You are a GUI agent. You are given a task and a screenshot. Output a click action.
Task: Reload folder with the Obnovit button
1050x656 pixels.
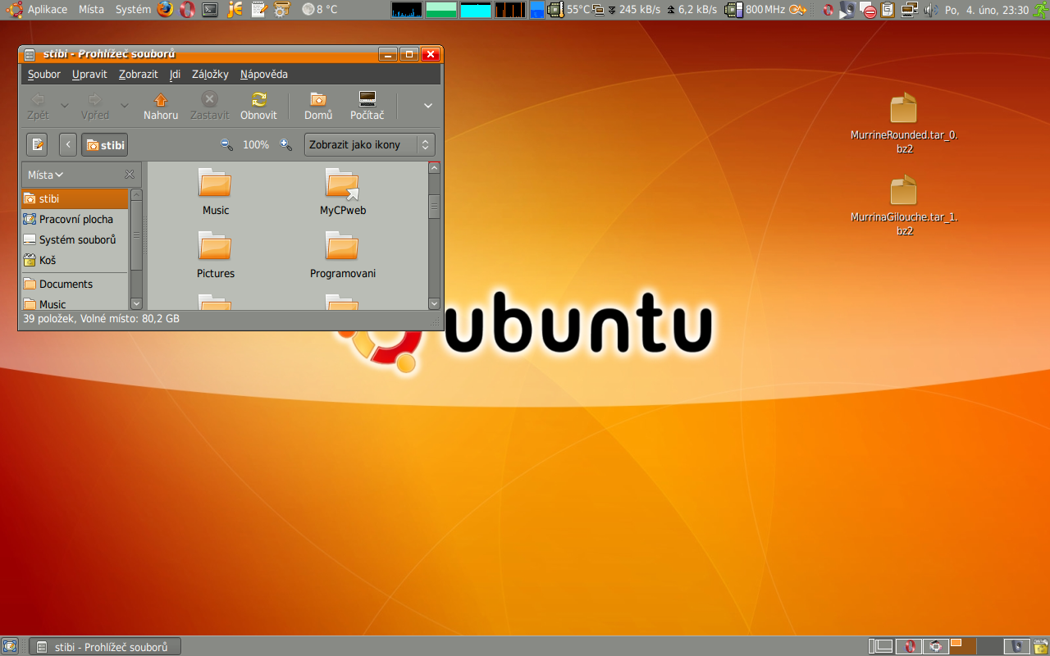[258, 106]
